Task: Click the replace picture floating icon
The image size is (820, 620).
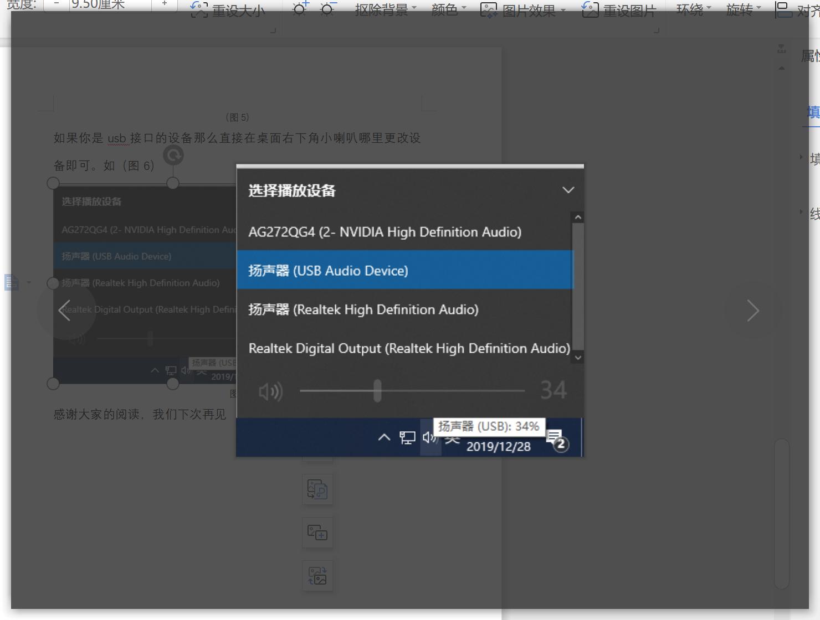Action: 317,576
